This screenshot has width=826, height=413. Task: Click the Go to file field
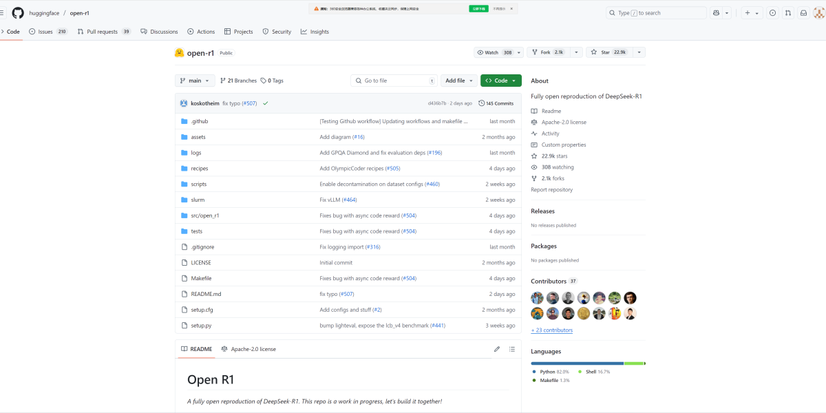[x=394, y=81]
